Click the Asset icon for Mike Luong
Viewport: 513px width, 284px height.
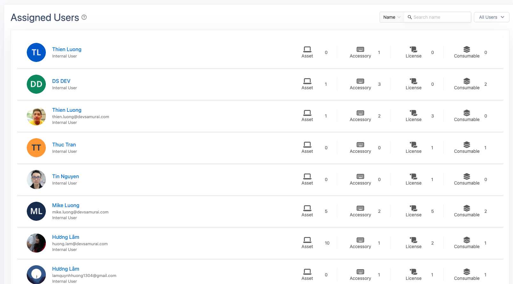click(x=307, y=208)
